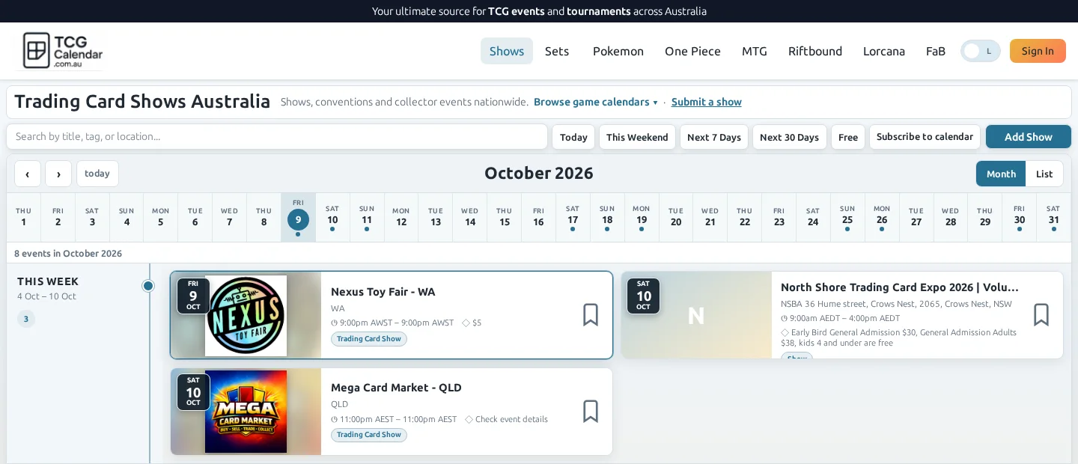Toggle the light/dark theme switch
This screenshot has width=1078, height=464.
[981, 51]
